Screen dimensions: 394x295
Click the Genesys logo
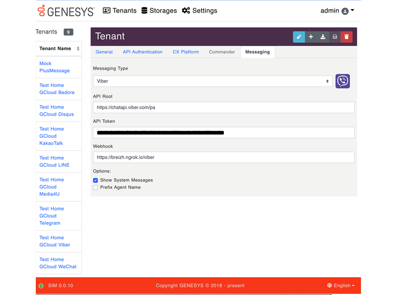pyautogui.click(x=66, y=11)
